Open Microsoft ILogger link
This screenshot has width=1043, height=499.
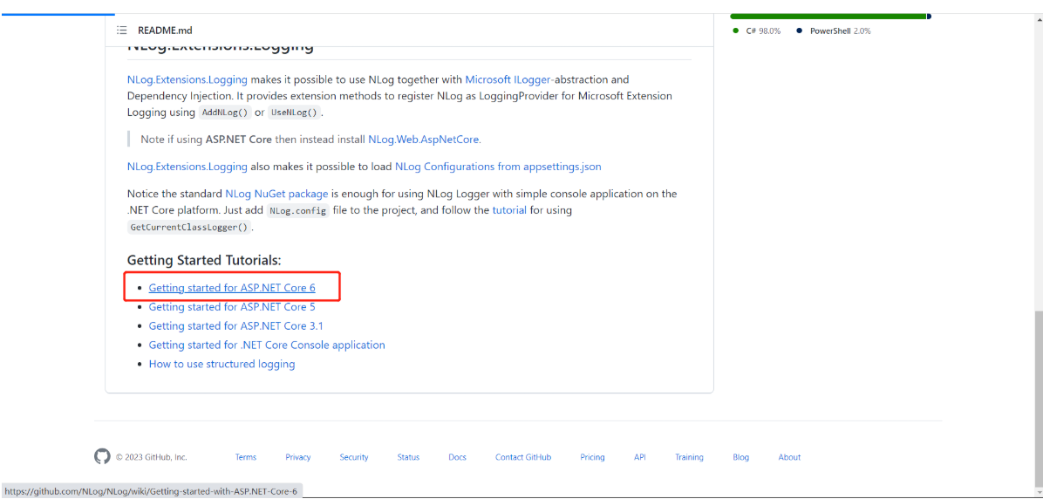509,79
